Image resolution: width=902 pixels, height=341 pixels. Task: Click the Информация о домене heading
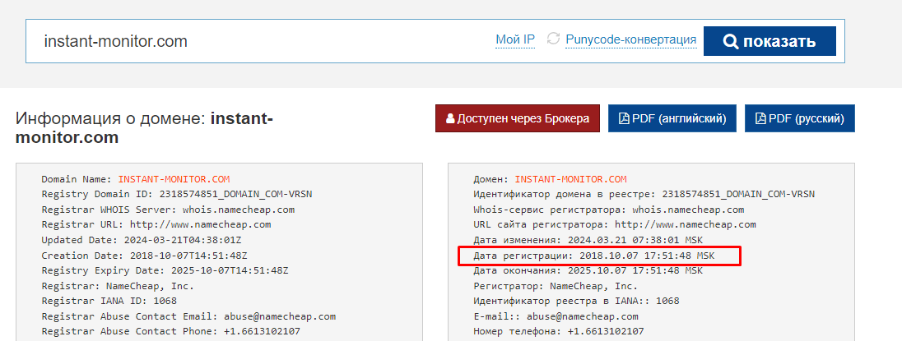click(144, 128)
